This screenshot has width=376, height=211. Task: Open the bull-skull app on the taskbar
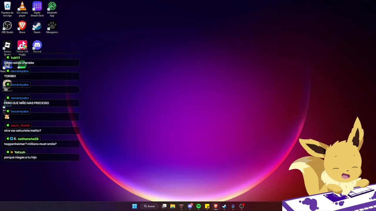pyautogui.click(x=181, y=206)
